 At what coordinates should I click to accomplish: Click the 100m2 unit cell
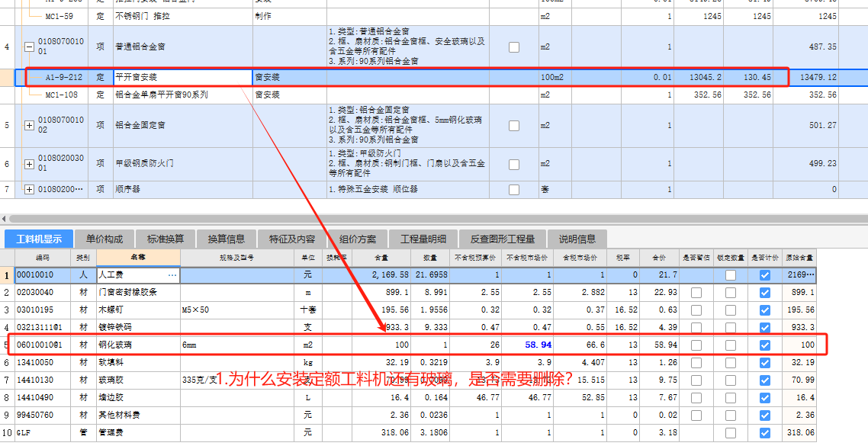point(555,78)
